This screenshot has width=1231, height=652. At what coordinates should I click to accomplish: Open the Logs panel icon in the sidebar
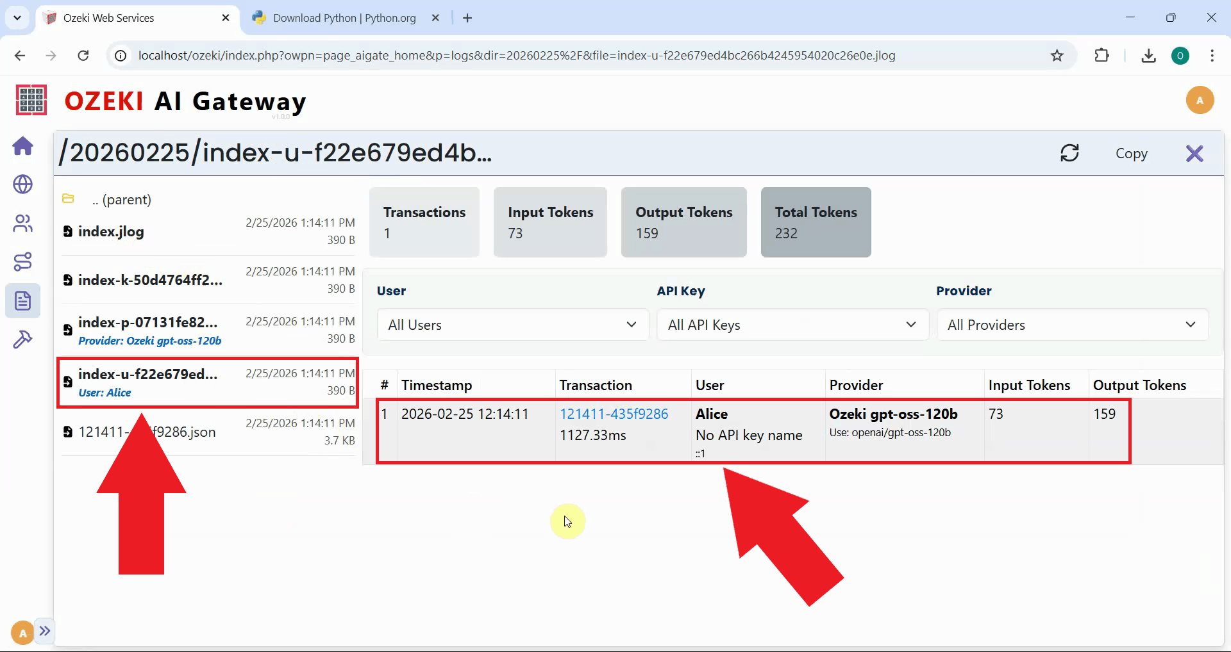point(22,300)
